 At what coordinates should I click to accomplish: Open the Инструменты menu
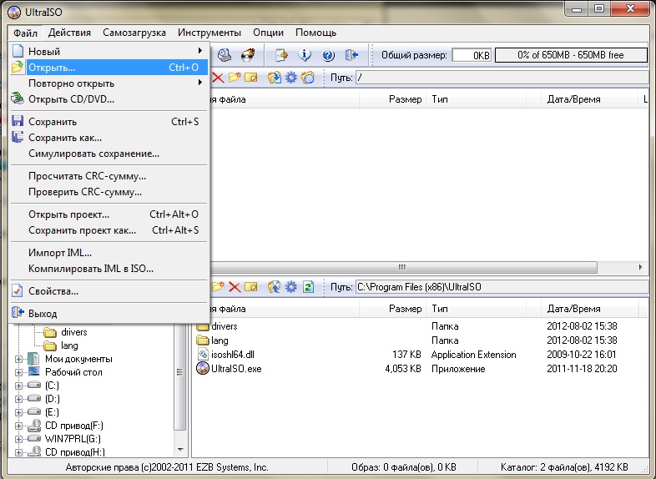[209, 33]
